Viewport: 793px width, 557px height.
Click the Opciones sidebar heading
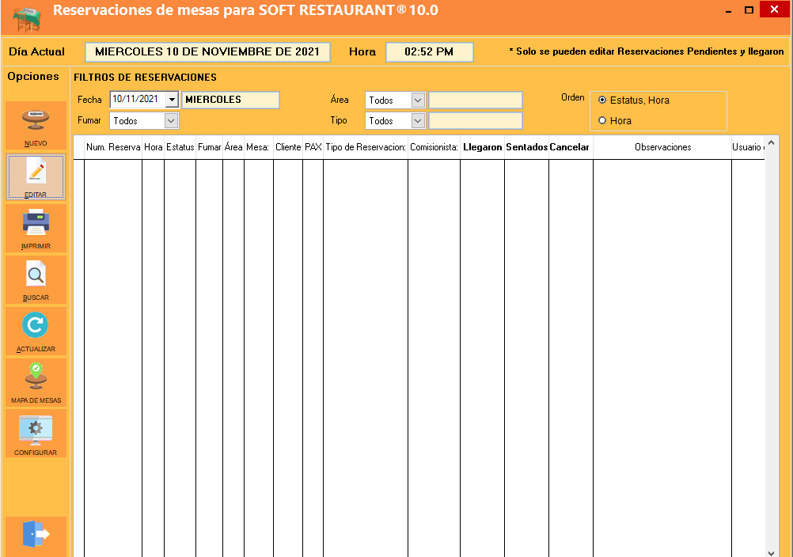click(33, 76)
